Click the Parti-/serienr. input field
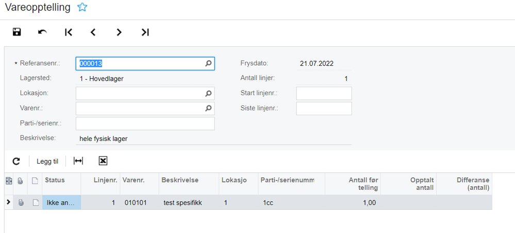Image resolution: width=515 pixels, height=233 pixels. coord(145,123)
